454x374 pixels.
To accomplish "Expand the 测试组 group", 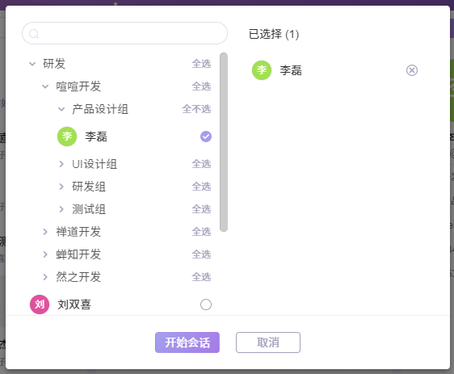I will [61, 209].
